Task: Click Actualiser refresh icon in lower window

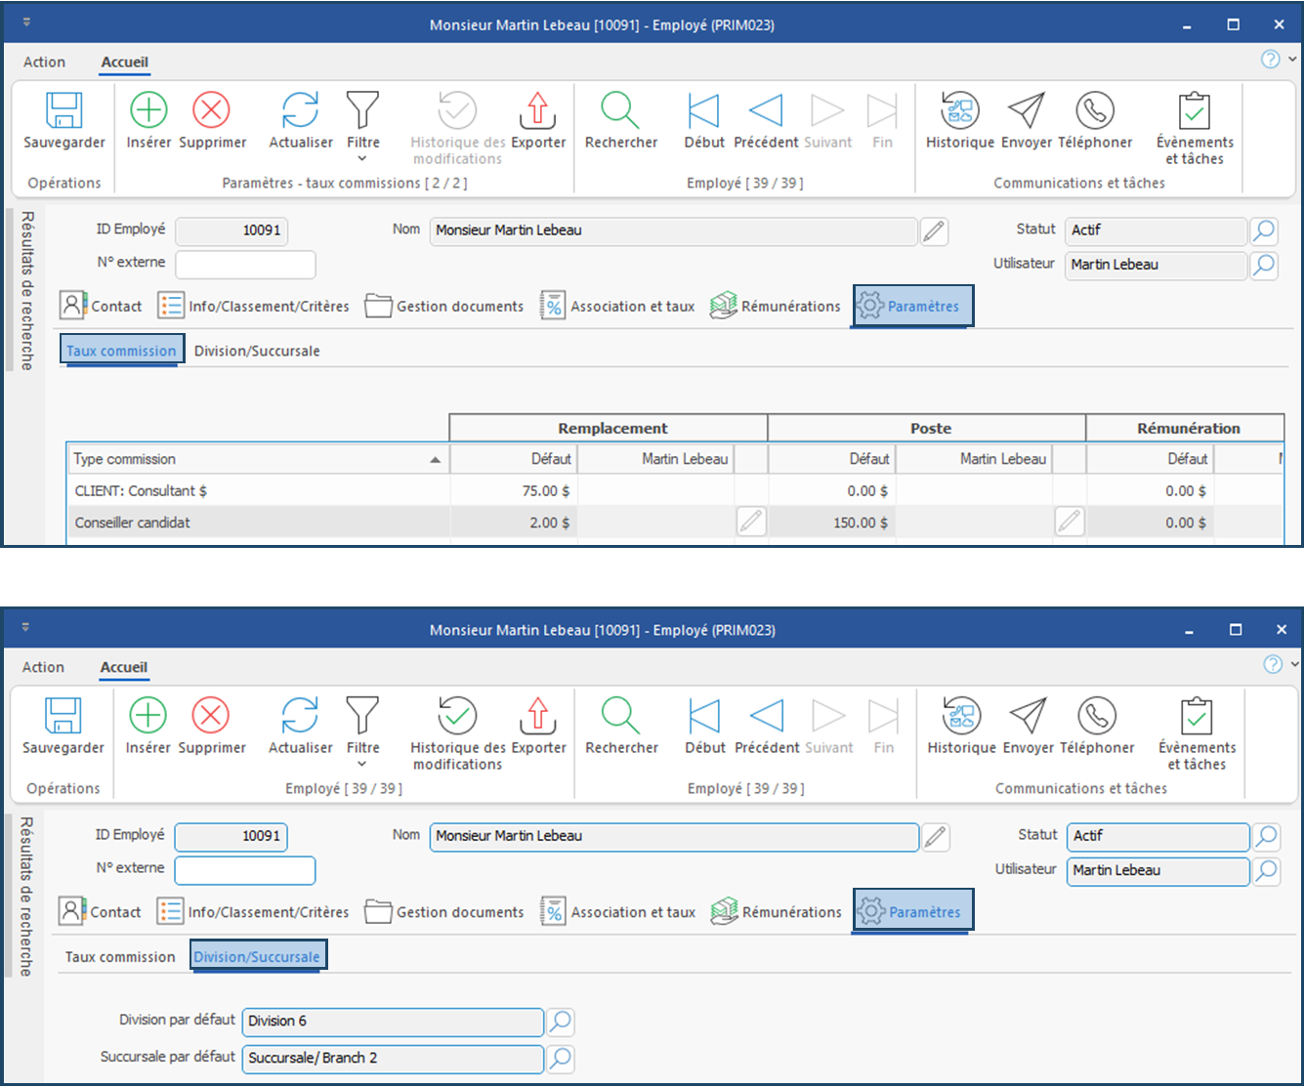Action: 300,717
